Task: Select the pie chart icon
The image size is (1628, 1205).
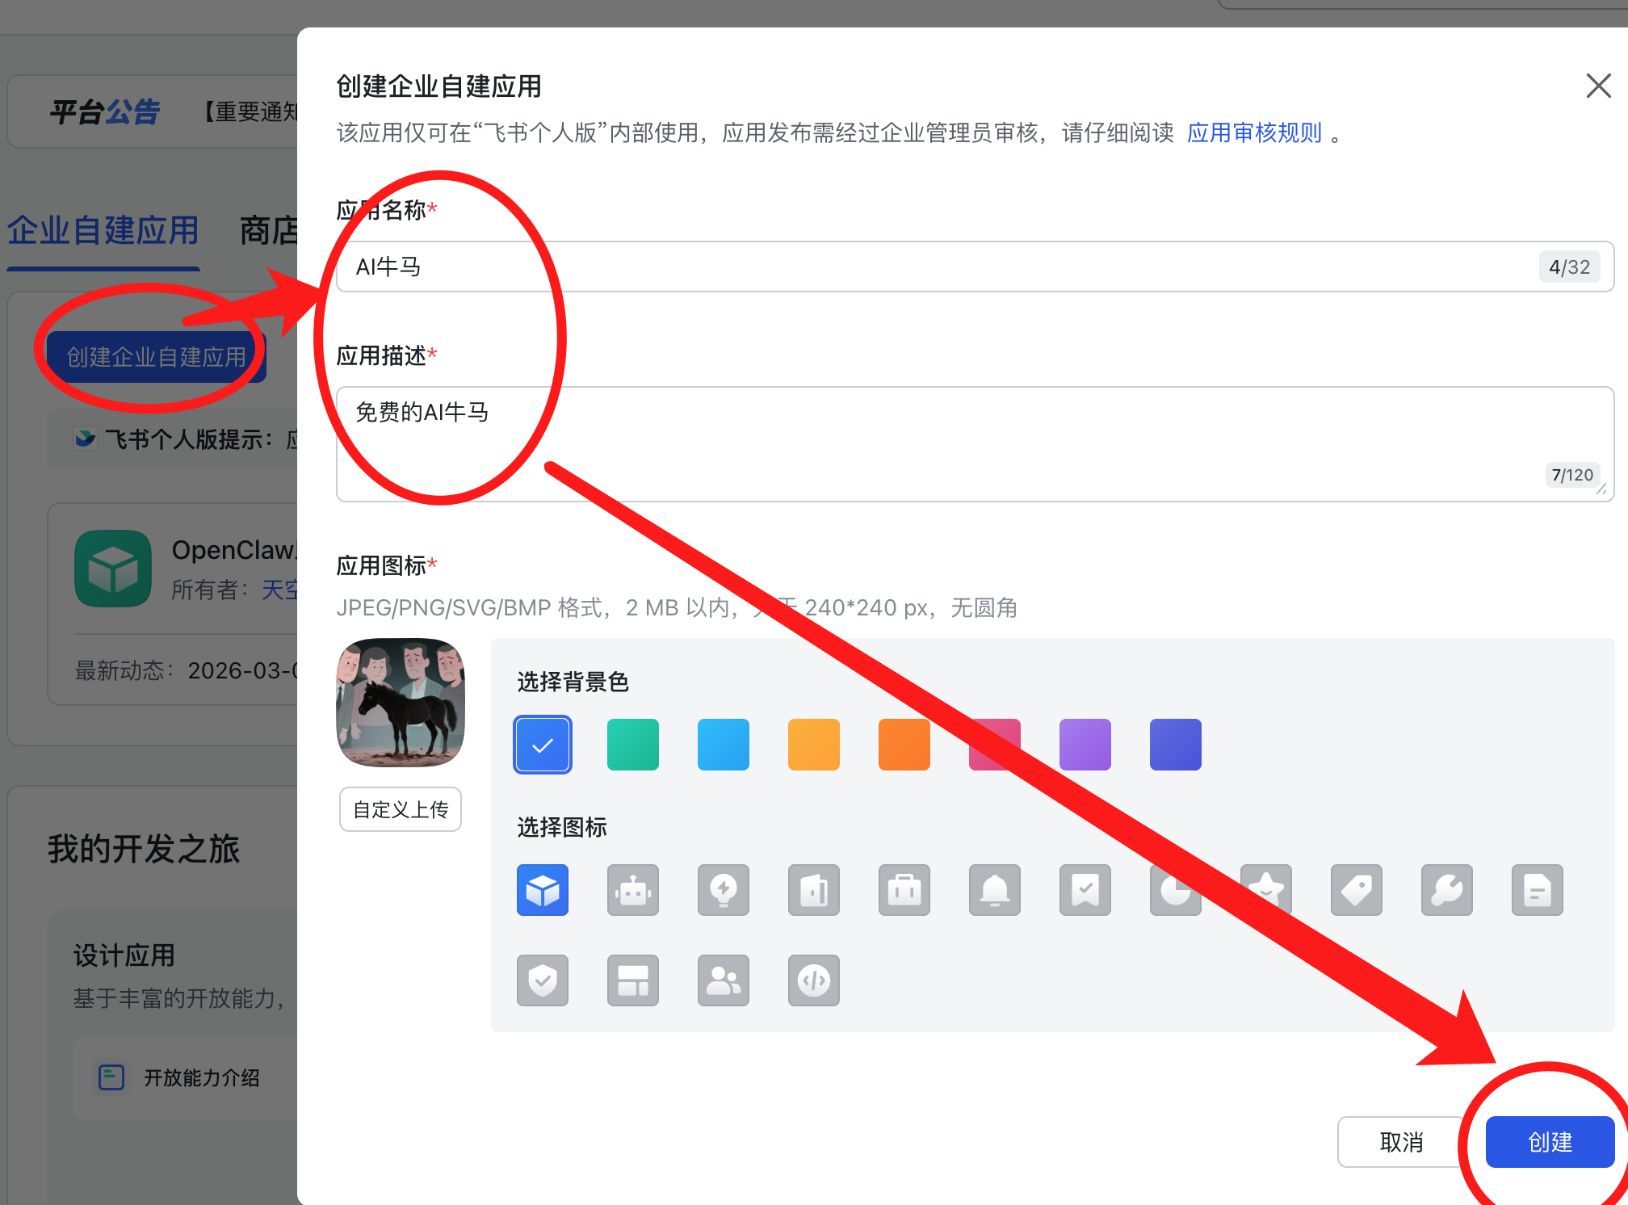Action: pos(1176,890)
